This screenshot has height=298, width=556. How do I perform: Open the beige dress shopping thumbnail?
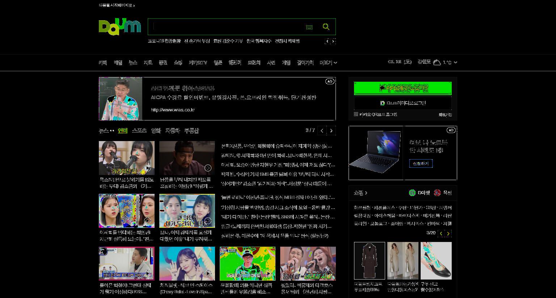pos(403,261)
